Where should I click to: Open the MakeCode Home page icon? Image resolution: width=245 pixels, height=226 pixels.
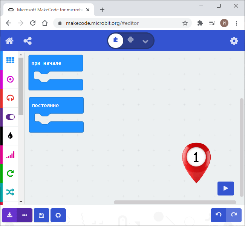point(9,41)
